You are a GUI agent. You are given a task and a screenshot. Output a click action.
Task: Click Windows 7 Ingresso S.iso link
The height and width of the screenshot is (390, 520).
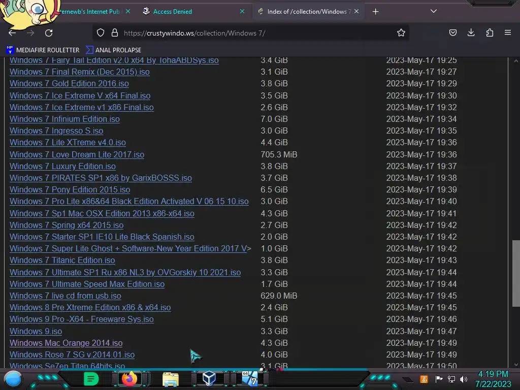(56, 131)
